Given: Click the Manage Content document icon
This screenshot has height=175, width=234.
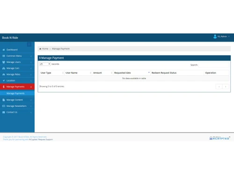Looking at the screenshot, I should coord(4,100).
